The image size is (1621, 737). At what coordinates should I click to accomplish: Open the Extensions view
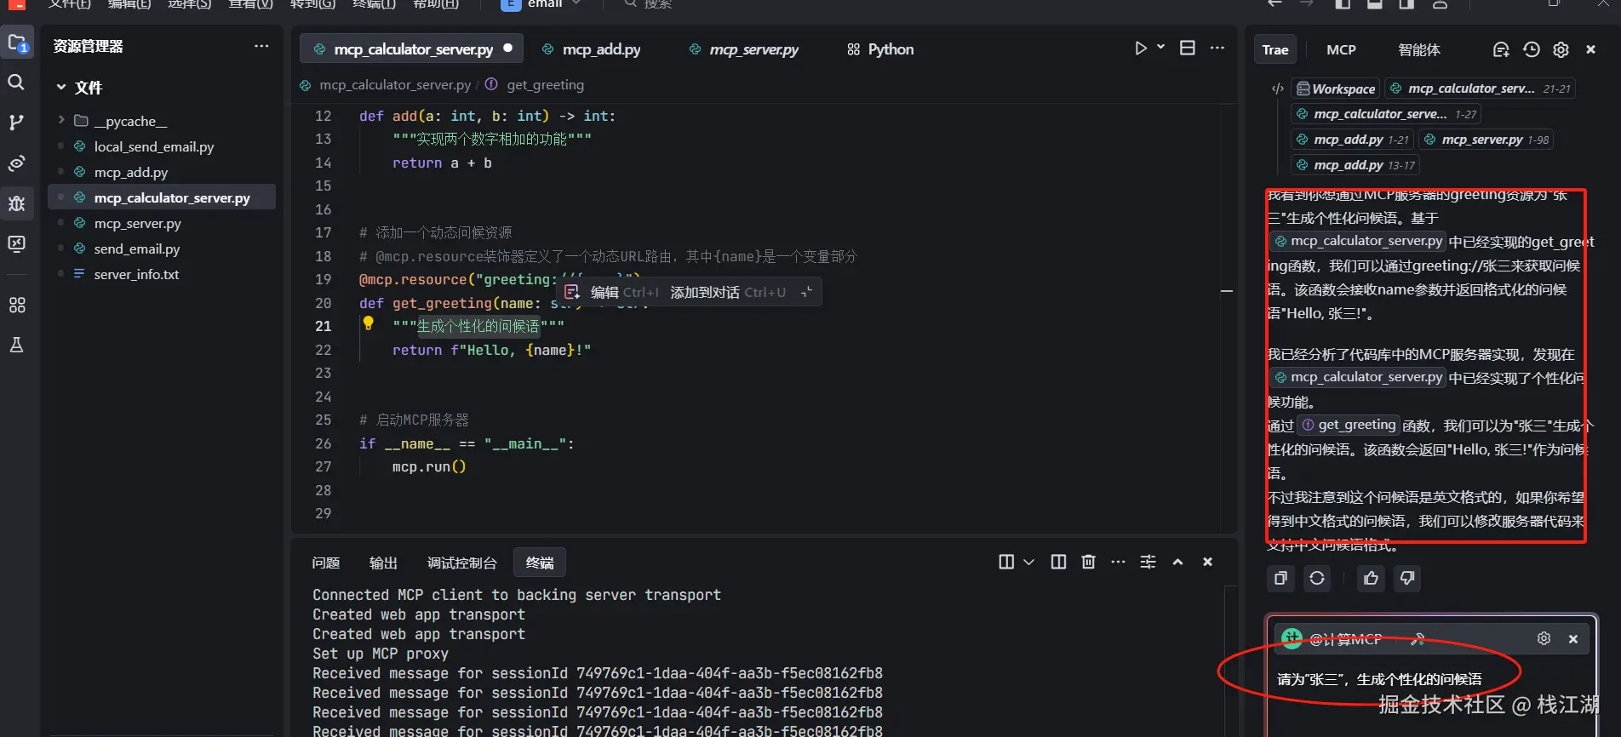16,305
